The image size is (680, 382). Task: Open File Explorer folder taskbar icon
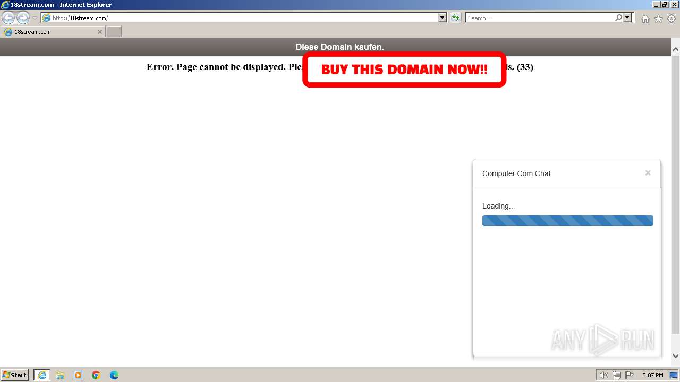point(60,375)
